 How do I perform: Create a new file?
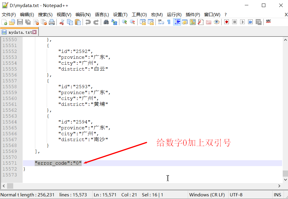click(x=4, y=21)
